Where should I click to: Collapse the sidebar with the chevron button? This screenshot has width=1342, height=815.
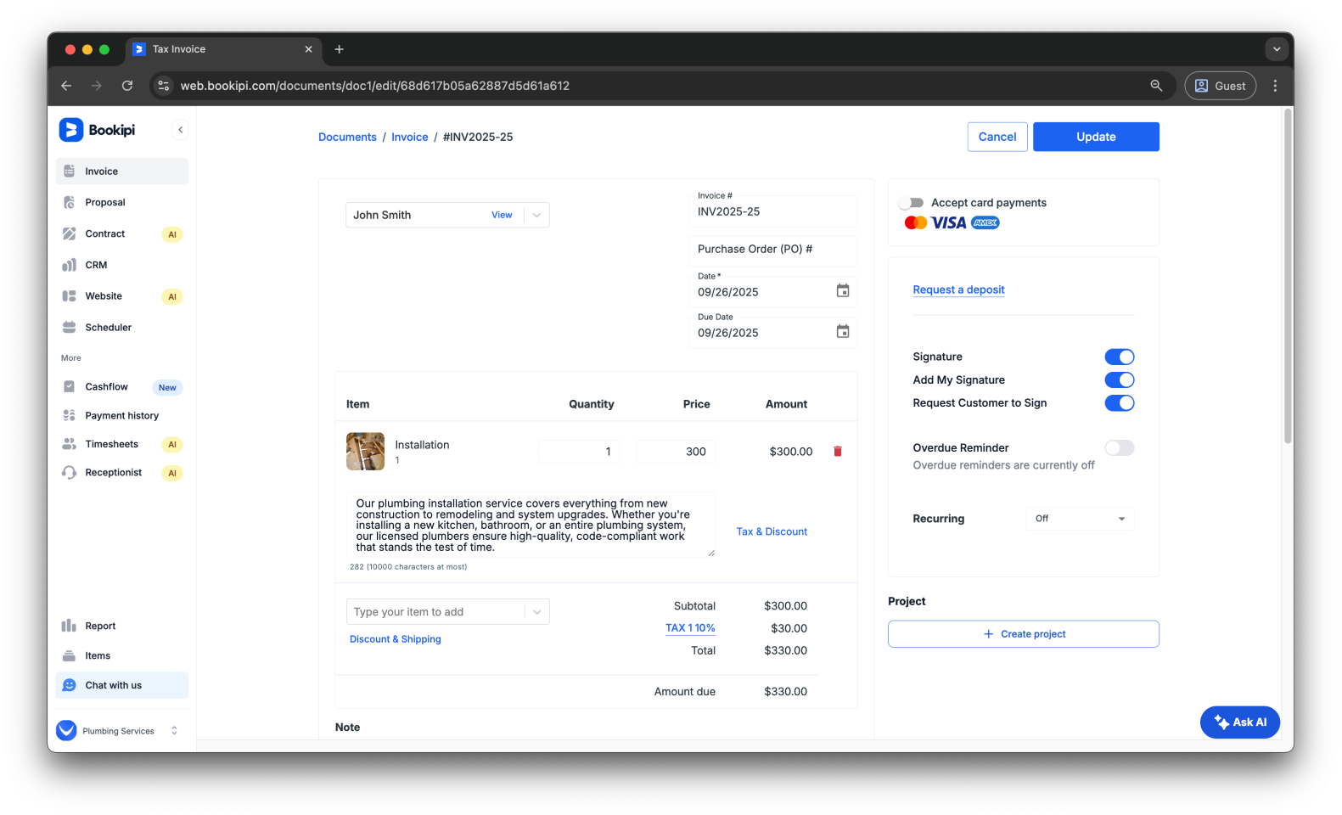(x=180, y=130)
